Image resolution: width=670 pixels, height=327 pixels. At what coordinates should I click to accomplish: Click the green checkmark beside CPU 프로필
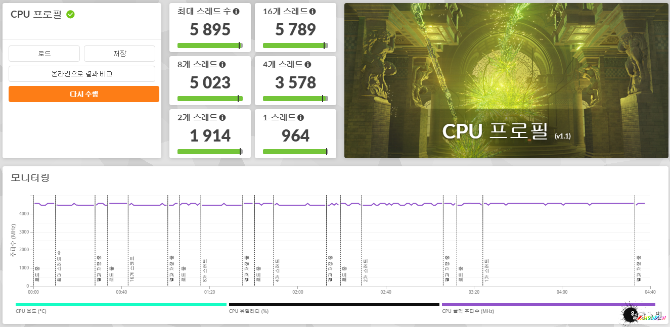[x=70, y=14]
